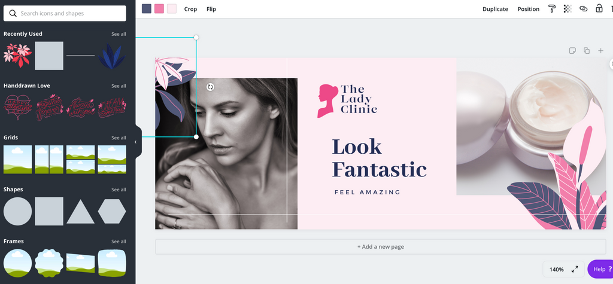Image resolution: width=613 pixels, height=284 pixels.
Task: Click the rotate handle on the selected leaf
Action: click(x=210, y=87)
